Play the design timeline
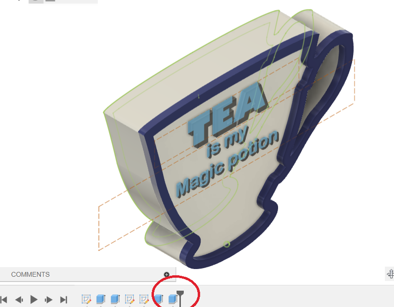 tap(34, 299)
